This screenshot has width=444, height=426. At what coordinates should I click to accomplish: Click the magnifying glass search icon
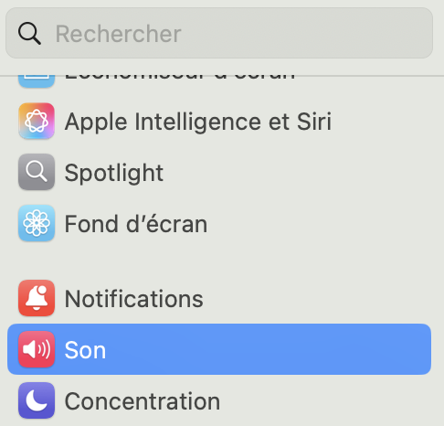click(29, 33)
